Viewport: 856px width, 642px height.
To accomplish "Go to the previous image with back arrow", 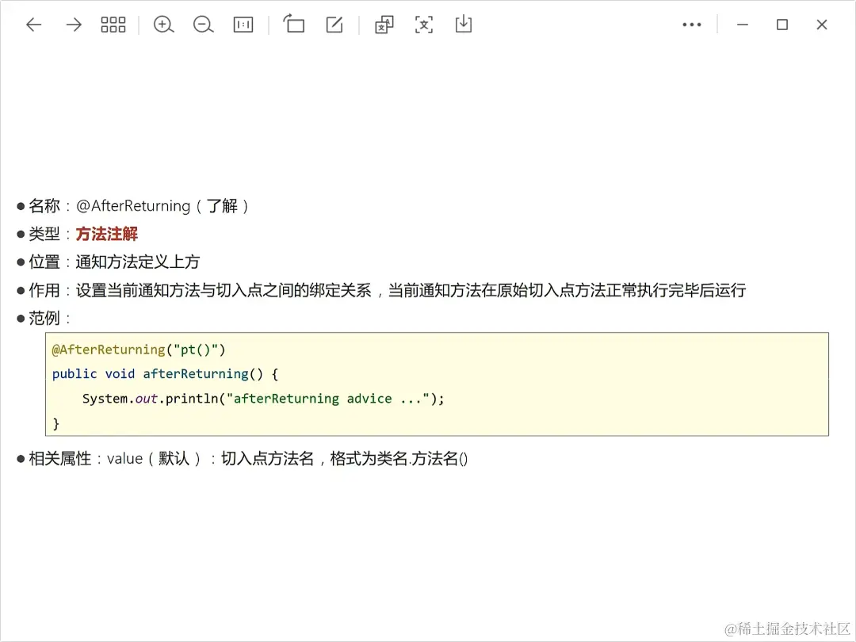I will click(34, 25).
